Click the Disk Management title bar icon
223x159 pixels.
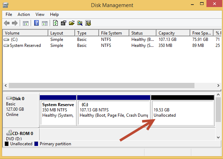click(6, 5)
